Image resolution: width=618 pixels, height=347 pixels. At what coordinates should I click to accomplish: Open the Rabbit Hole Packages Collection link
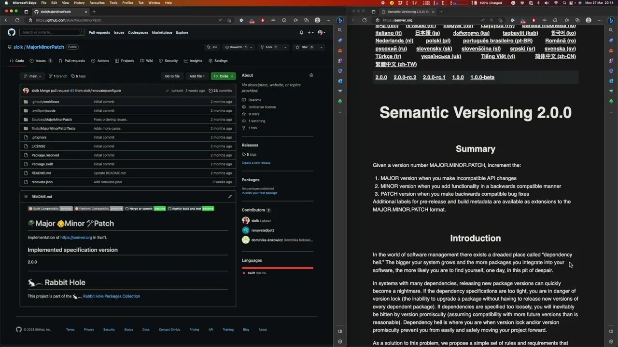[112, 296]
